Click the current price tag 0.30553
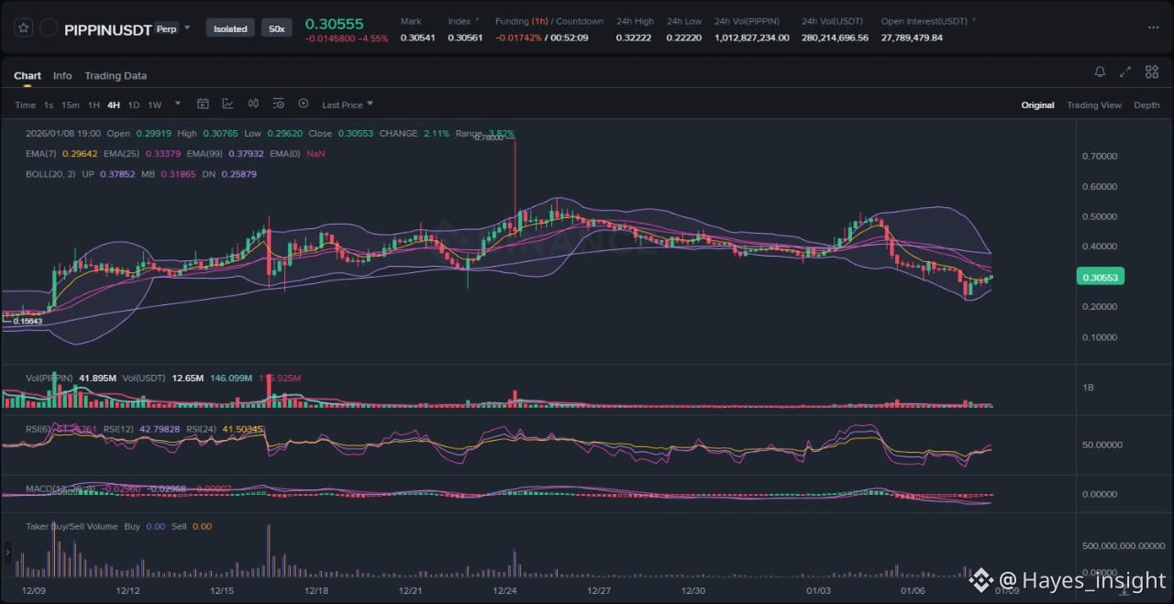Screen dimensions: 1174x604 click(x=1099, y=277)
